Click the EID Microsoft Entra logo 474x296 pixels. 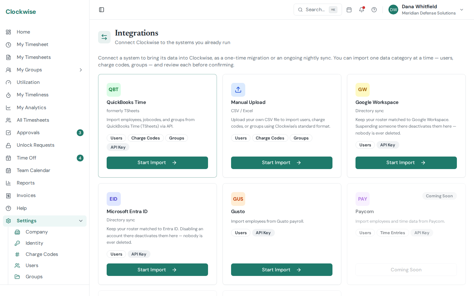[x=114, y=199]
